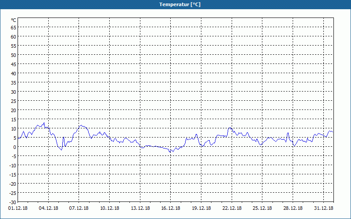The image size is (351, 219).
Task: Click the 04.12.18 date label
Action: point(48,208)
